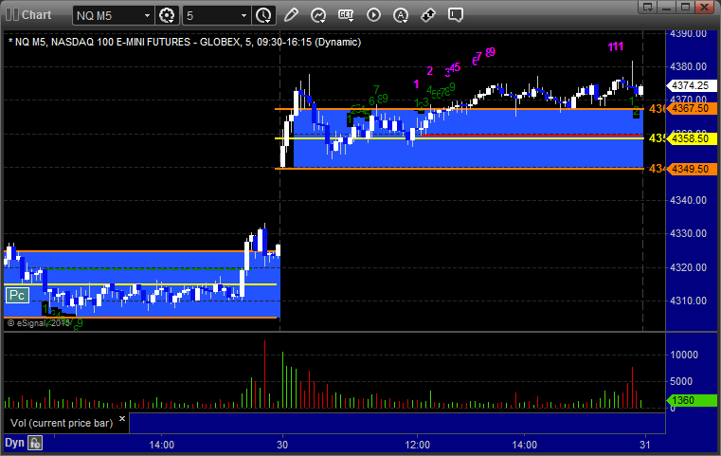Viewport: 721px width, 456px height.
Task: Open the time template clock menu
Action: click(x=264, y=16)
